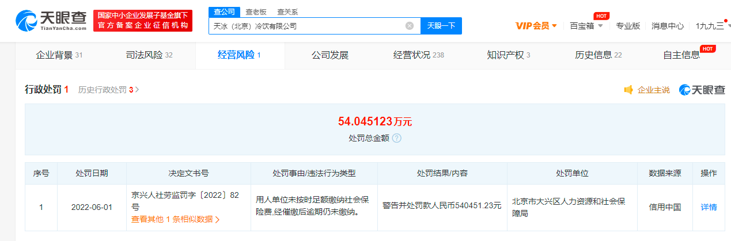The image size is (731, 241).
Task: Open 消息中心
Action: tap(668, 26)
